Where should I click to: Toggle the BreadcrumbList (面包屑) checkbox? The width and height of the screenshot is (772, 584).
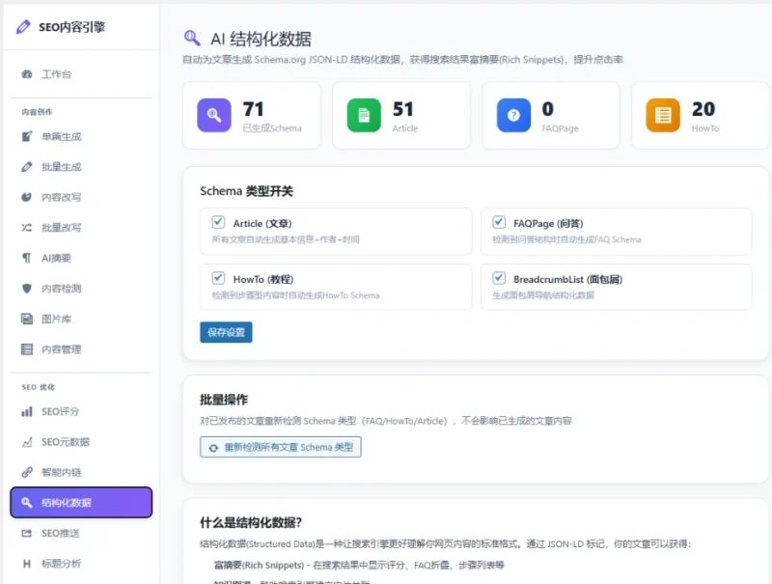pyautogui.click(x=499, y=278)
